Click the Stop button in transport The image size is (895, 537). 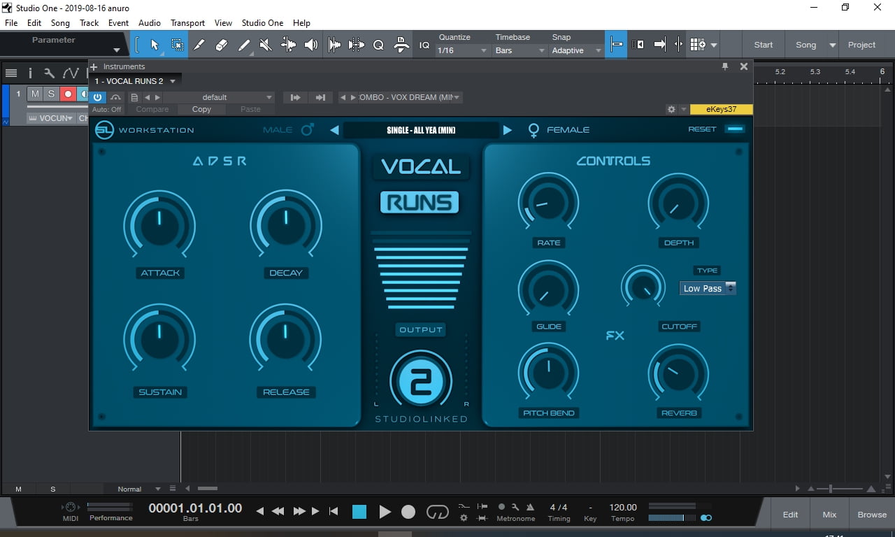click(x=359, y=512)
